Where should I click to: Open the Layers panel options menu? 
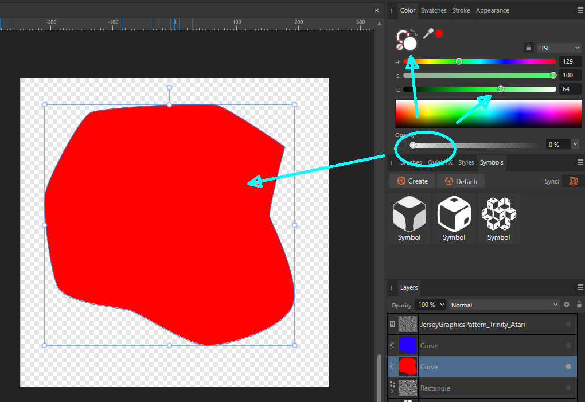coord(580,287)
